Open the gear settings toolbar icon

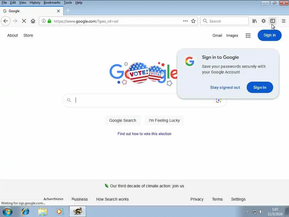264,21
